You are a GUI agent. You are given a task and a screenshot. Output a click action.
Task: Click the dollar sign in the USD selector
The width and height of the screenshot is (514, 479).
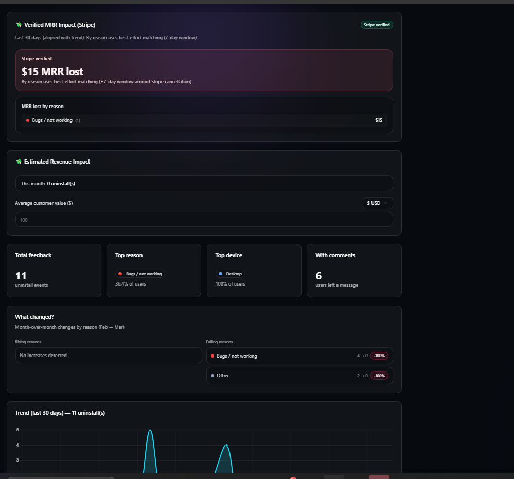click(368, 203)
